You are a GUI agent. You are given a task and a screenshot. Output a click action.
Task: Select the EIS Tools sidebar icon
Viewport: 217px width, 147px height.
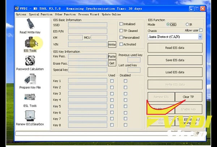coord(30,44)
